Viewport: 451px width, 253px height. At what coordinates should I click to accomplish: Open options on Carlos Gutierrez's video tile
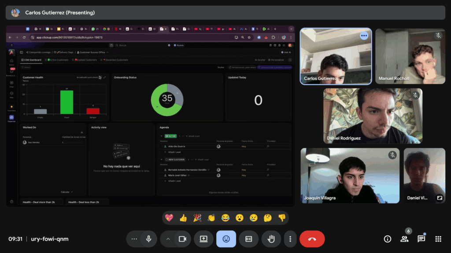(x=364, y=36)
